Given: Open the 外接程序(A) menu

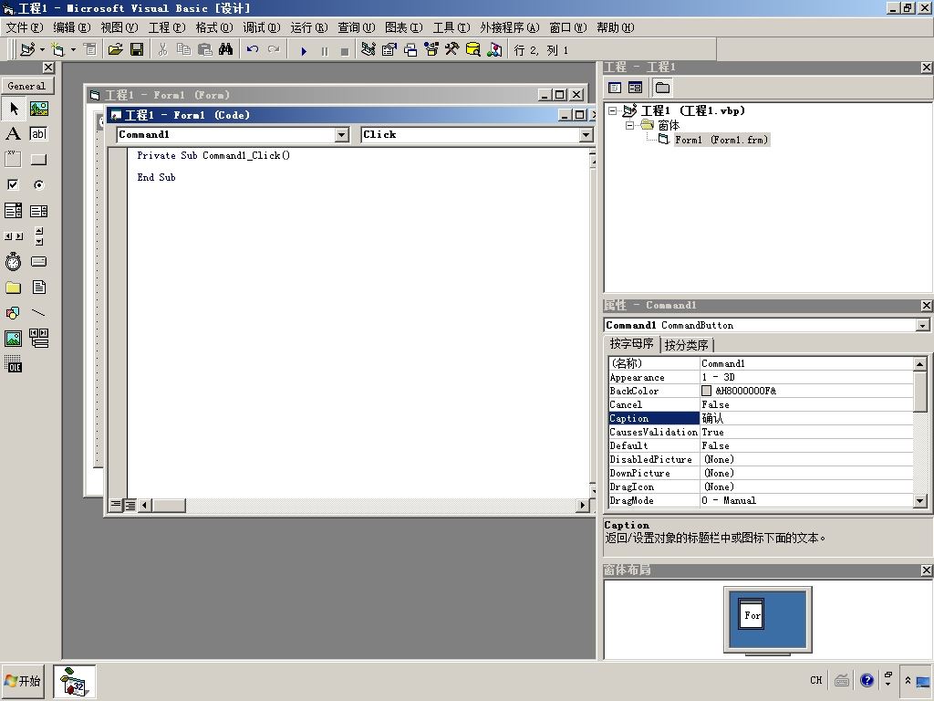Looking at the screenshot, I should (509, 27).
